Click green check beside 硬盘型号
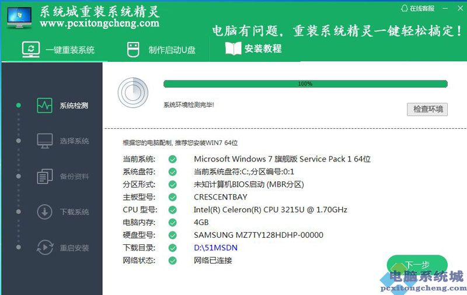The height and width of the screenshot is (295, 467). 172,235
